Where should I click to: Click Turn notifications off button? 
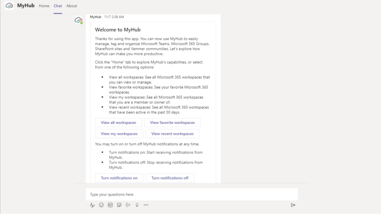(x=170, y=178)
